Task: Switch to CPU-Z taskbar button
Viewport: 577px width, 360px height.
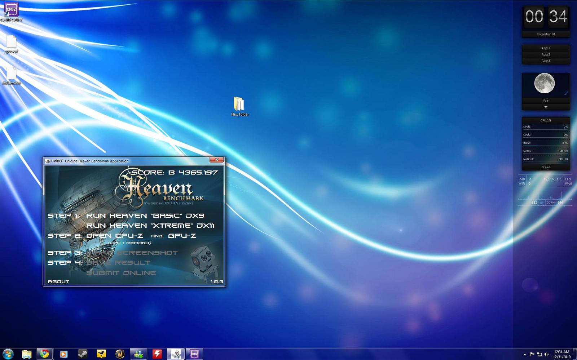Action: pos(194,354)
